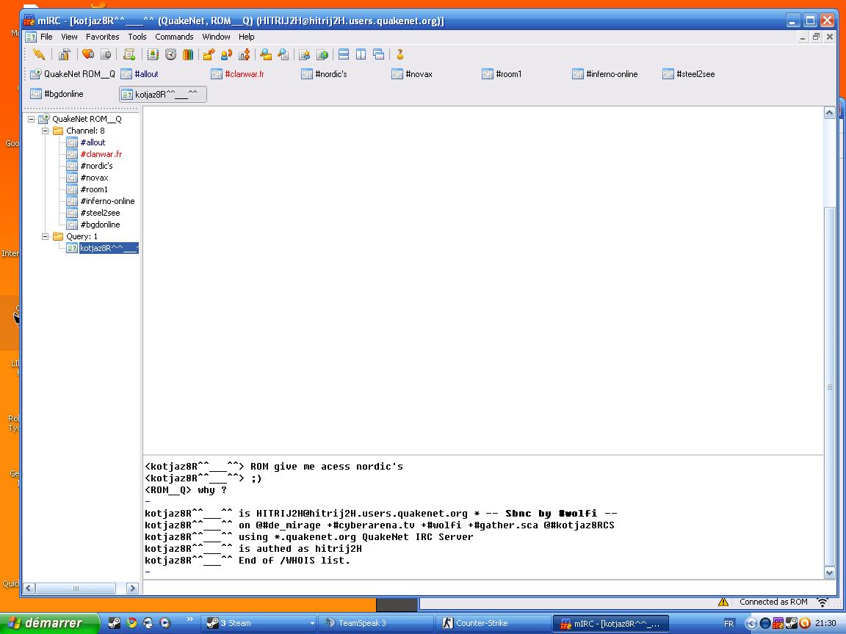Open TeamSpeak 3 from the taskbar
This screenshot has height=634, width=846.
[361, 623]
